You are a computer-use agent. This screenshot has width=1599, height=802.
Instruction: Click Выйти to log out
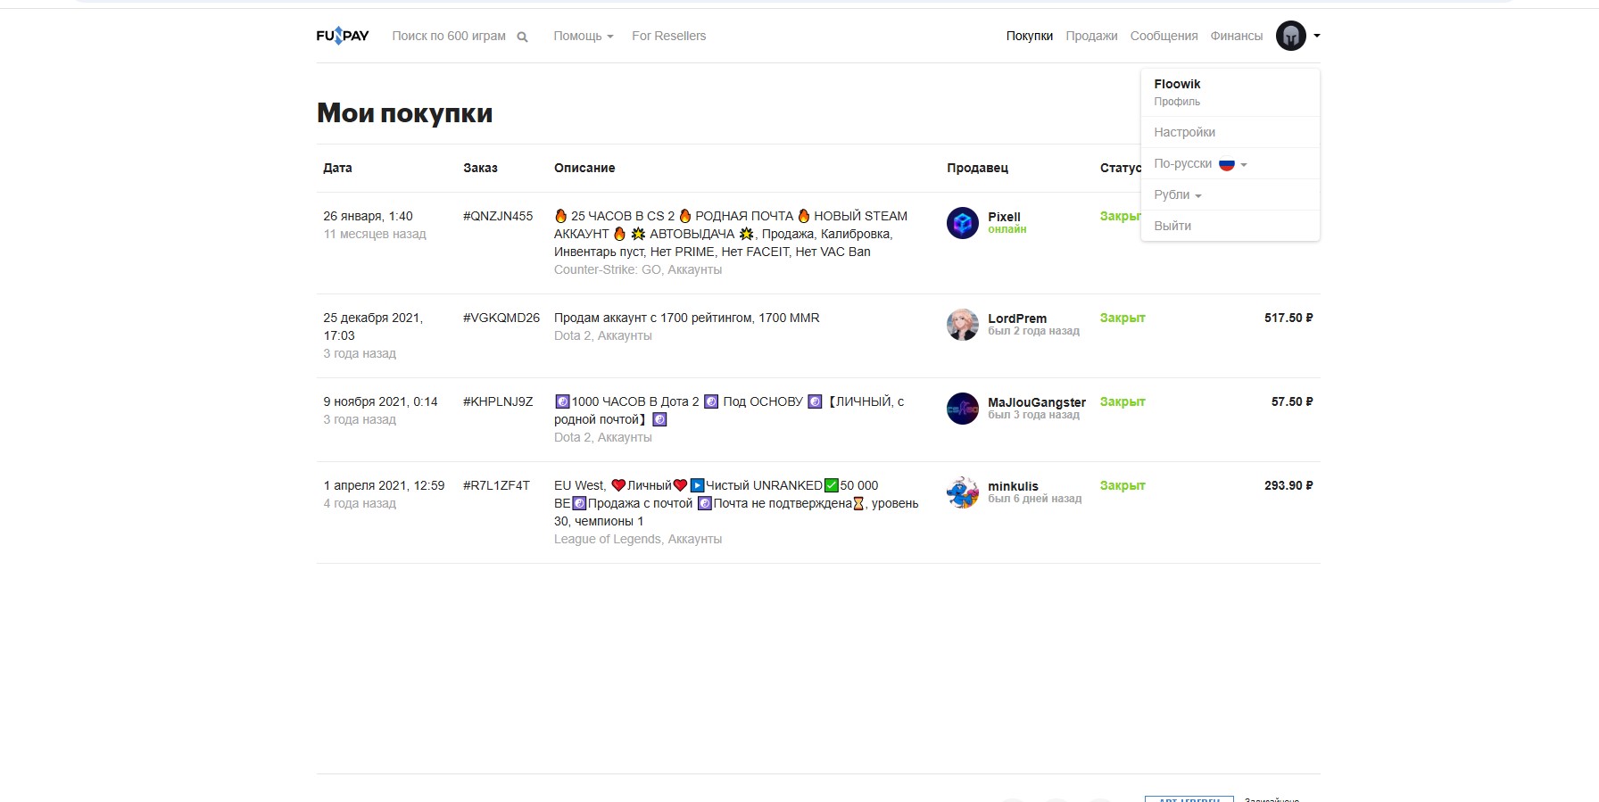point(1172,226)
